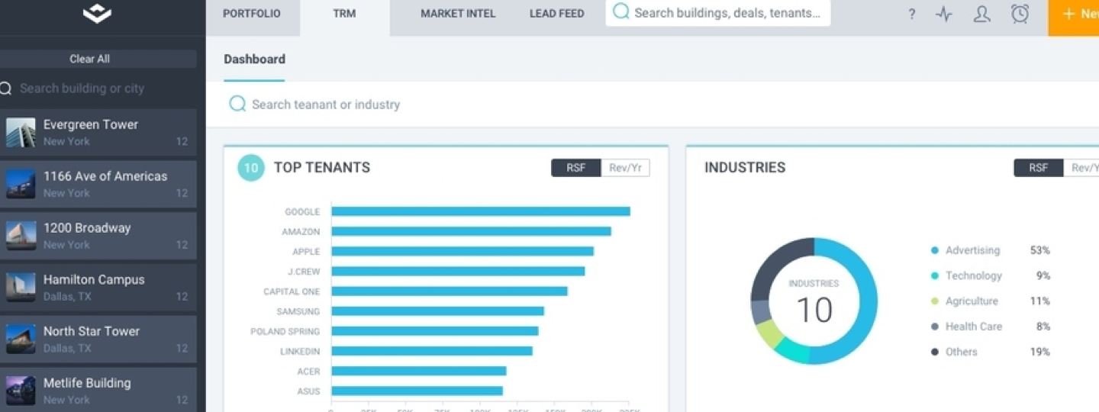1099x412 pixels.
Task: Click the Others 19% value
Action: click(1040, 352)
